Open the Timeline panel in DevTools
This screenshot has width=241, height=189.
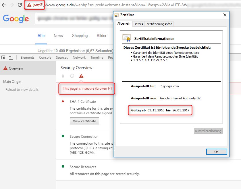pyautogui.click(x=97, y=58)
